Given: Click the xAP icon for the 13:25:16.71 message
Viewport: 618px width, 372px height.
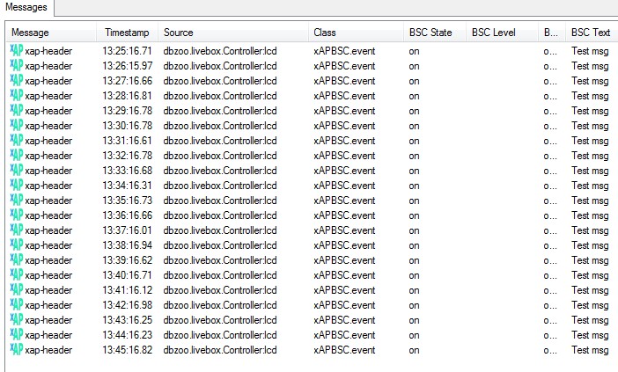Looking at the screenshot, I should 17,50.
